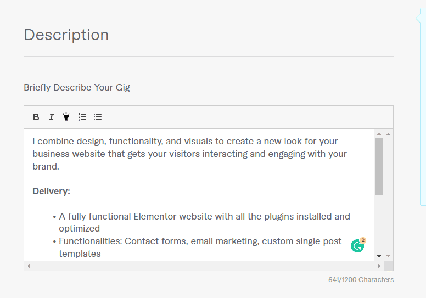The width and height of the screenshot is (426, 298).
Task: Click the outer gray up arrow beside the editor
Action: pos(388,133)
